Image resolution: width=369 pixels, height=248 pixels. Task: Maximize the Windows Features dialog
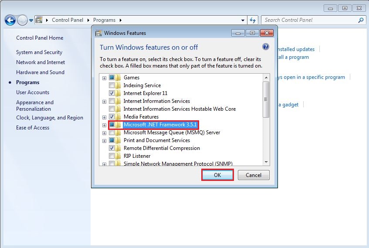pyautogui.click(x=252, y=33)
